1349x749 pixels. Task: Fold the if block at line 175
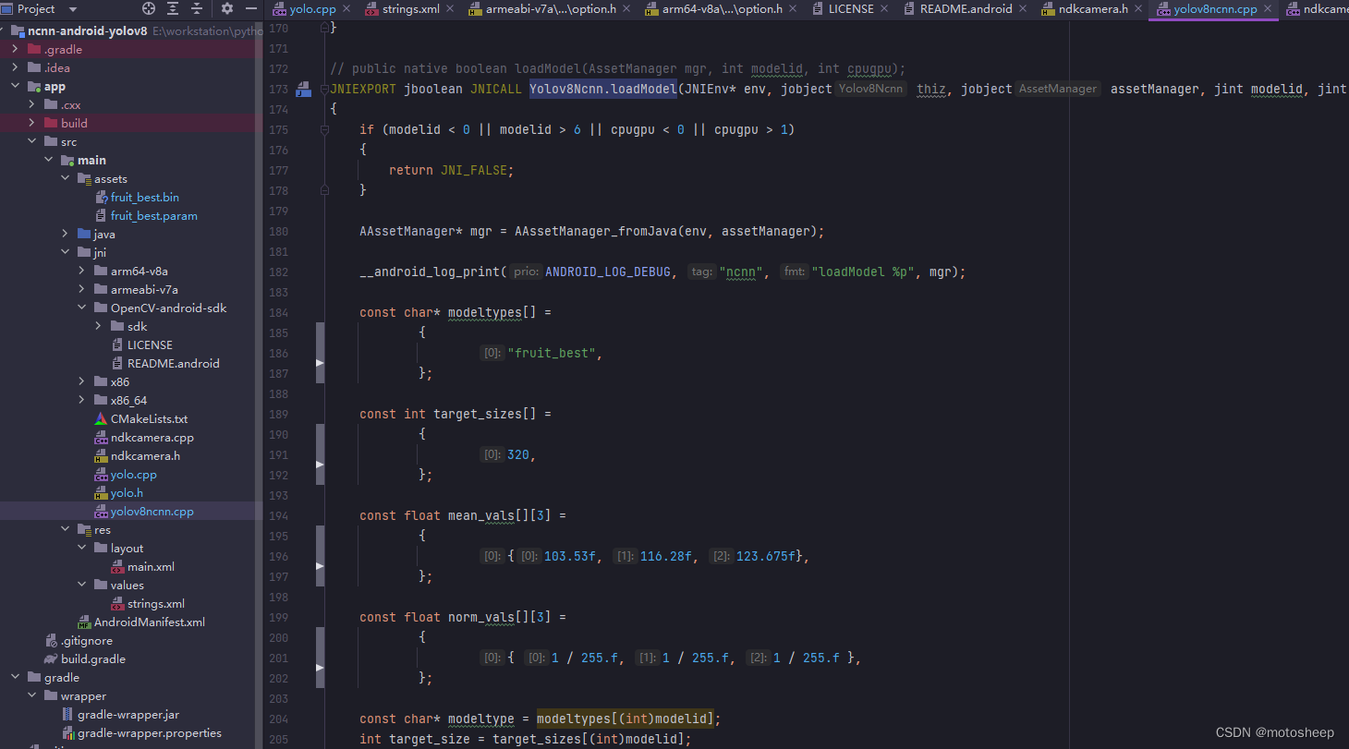[x=324, y=130]
